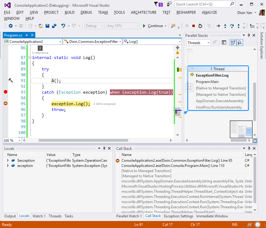Click the Step Out icon
This screenshot has height=228, width=266.
pos(239,26)
